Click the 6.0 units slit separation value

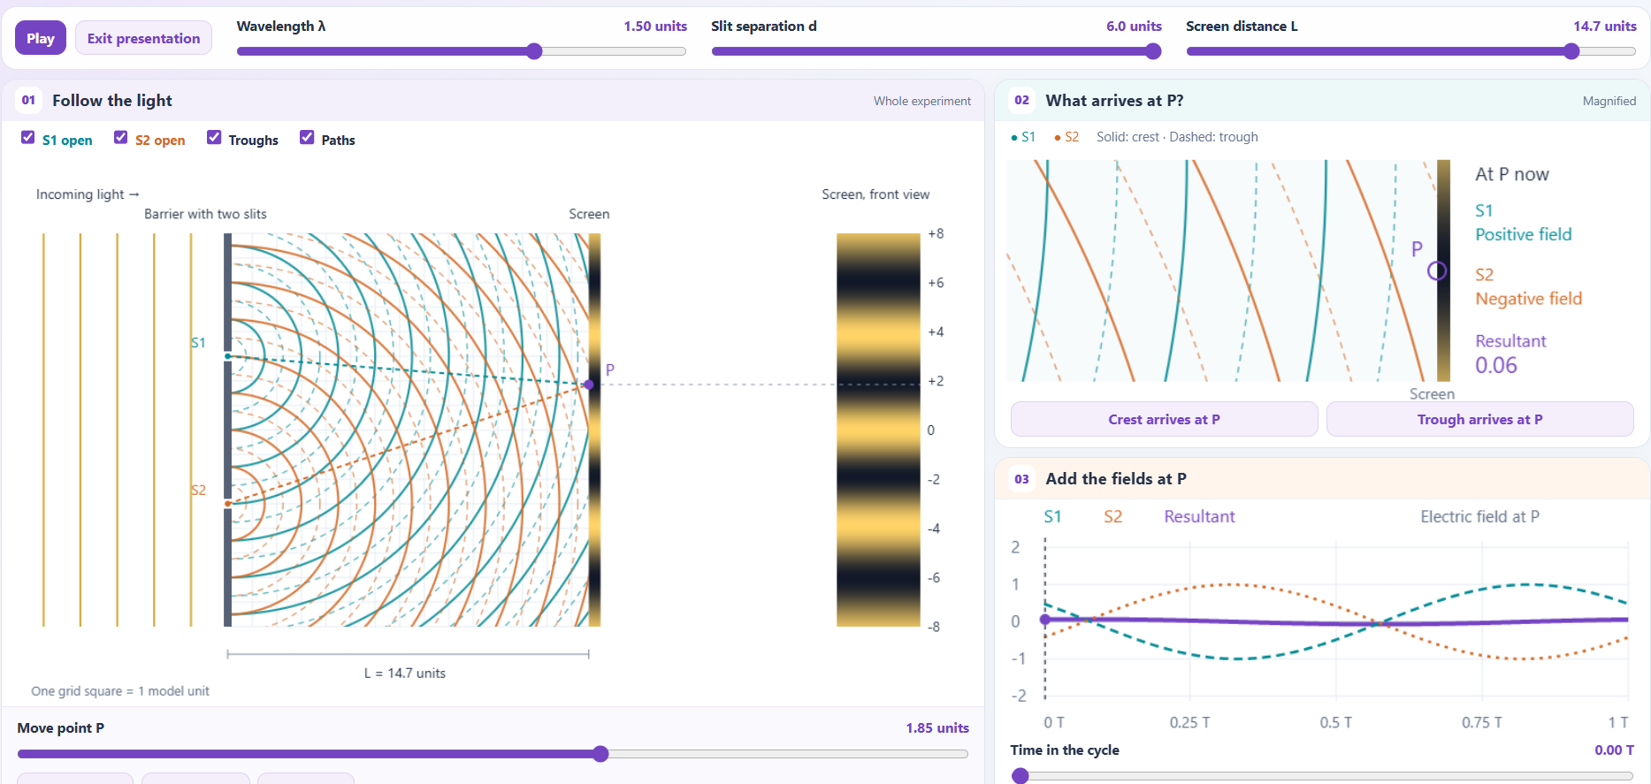tap(1134, 27)
